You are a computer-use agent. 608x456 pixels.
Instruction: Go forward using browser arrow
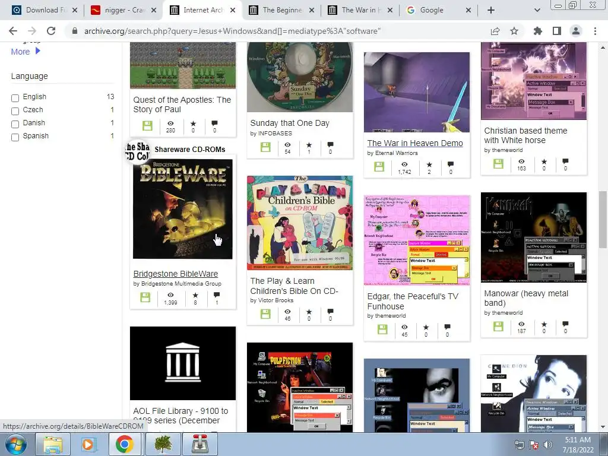tap(32, 31)
